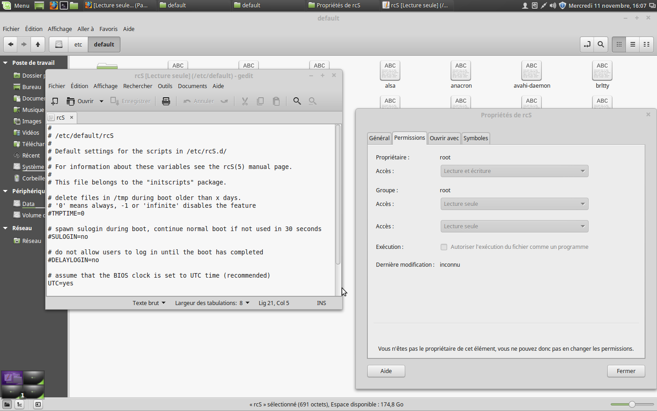
Task: Click the filesystem root drive icon
Action: click(x=59, y=44)
